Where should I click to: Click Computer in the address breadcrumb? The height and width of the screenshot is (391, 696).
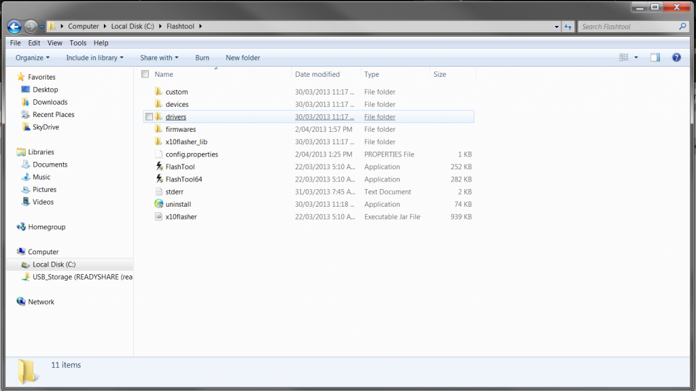pyautogui.click(x=84, y=27)
